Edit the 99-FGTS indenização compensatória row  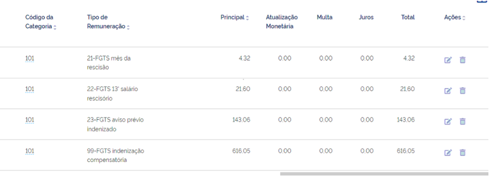[448, 153]
